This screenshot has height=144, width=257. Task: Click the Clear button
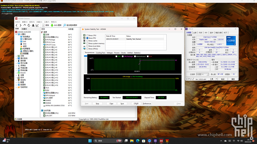[x=111, y=103]
